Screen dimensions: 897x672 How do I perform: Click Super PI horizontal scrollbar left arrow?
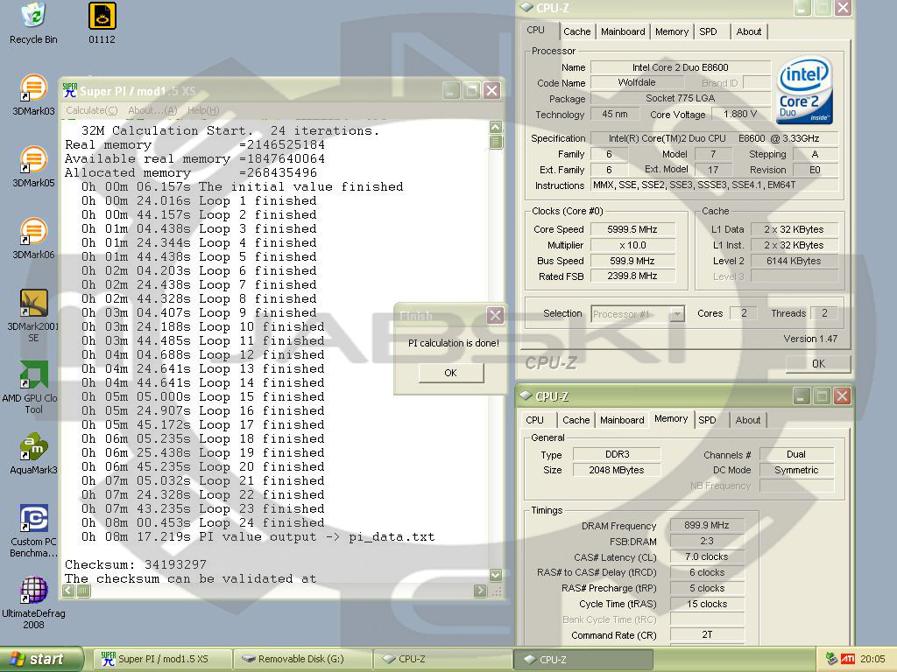coord(68,591)
